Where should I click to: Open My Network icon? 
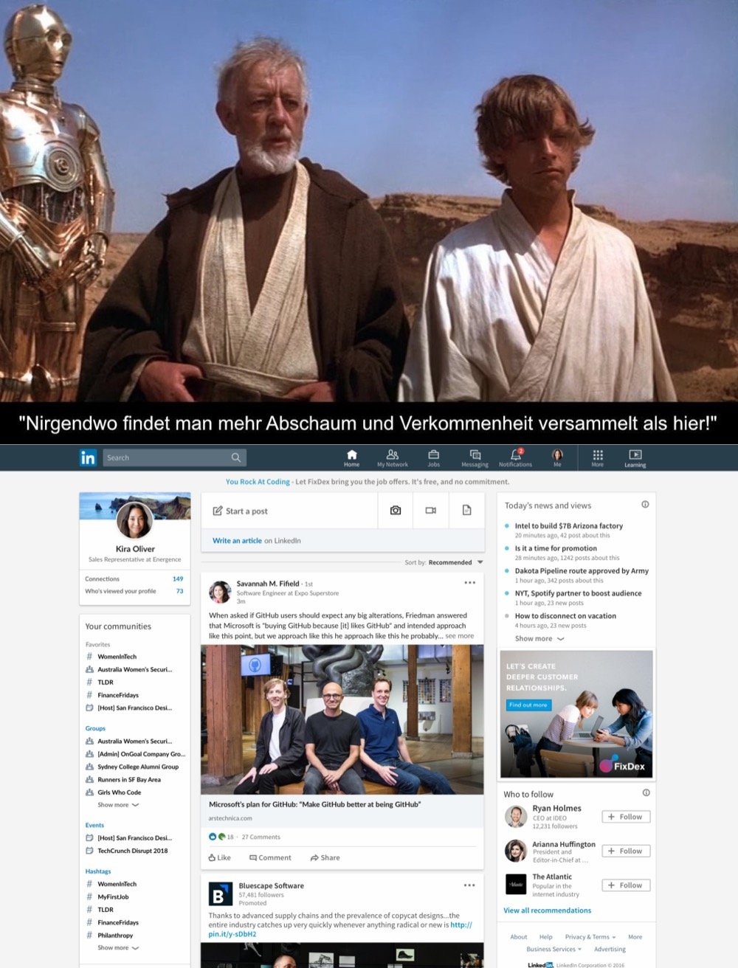point(393,455)
